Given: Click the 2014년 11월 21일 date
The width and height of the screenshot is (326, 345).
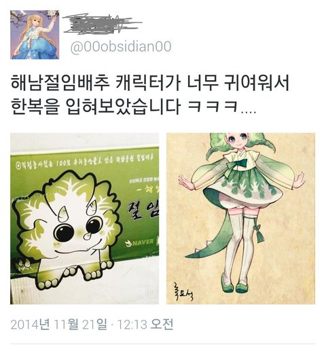Looking at the screenshot, I should (58, 325).
